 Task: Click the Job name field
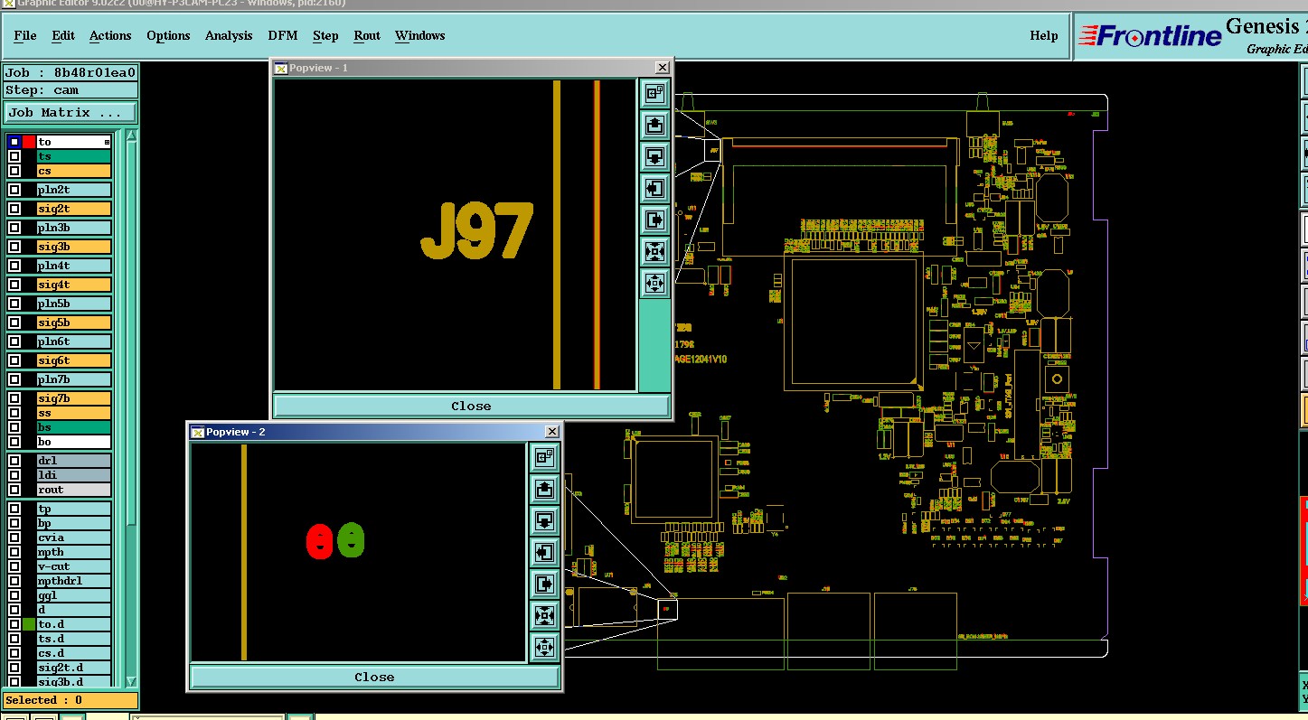(71, 73)
